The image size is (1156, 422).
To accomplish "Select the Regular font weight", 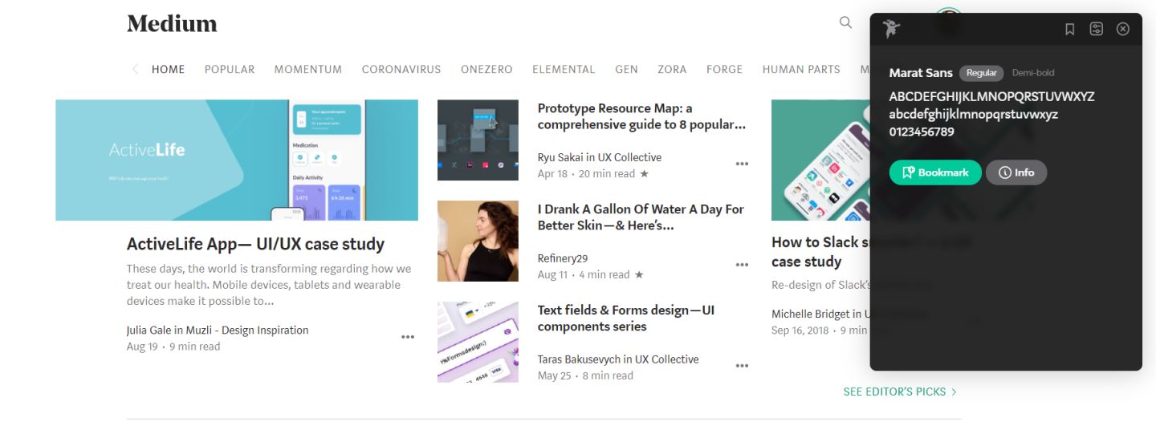I will [x=982, y=73].
